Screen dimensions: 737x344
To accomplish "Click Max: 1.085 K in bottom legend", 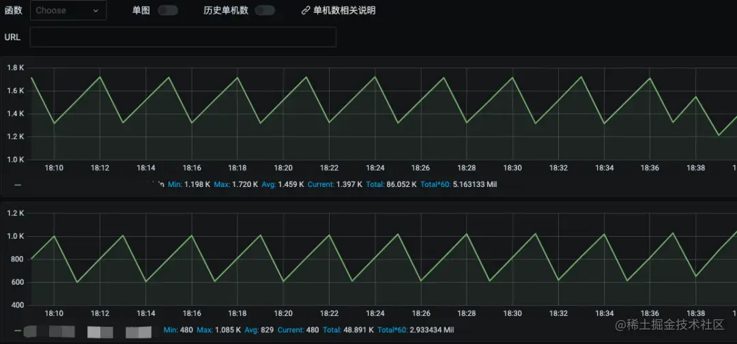I will tap(219, 330).
